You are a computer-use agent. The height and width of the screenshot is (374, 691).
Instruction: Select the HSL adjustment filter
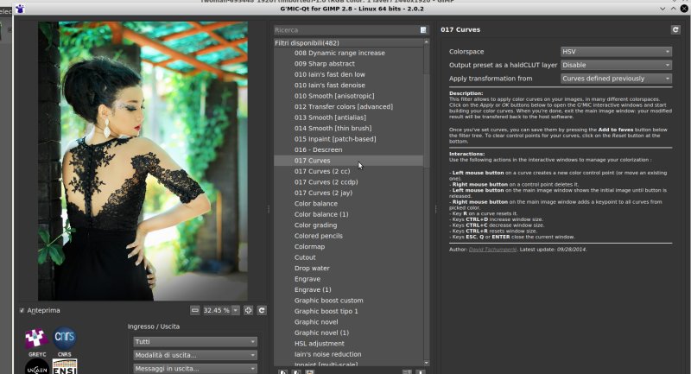pos(319,344)
